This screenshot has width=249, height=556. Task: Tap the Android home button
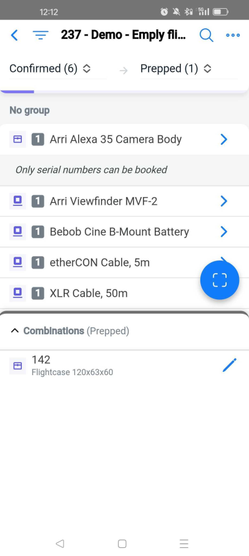pyautogui.click(x=122, y=543)
